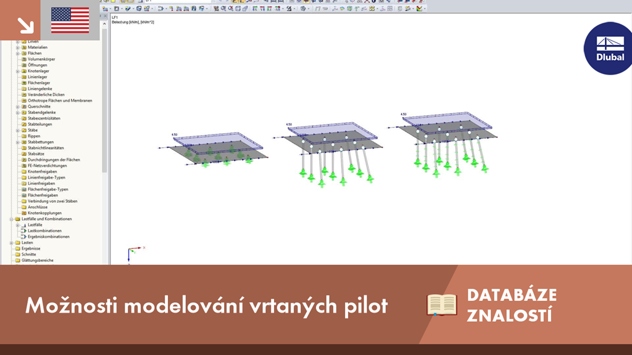
Task: Expand the Stabbettungen tree node
Action: (18, 142)
